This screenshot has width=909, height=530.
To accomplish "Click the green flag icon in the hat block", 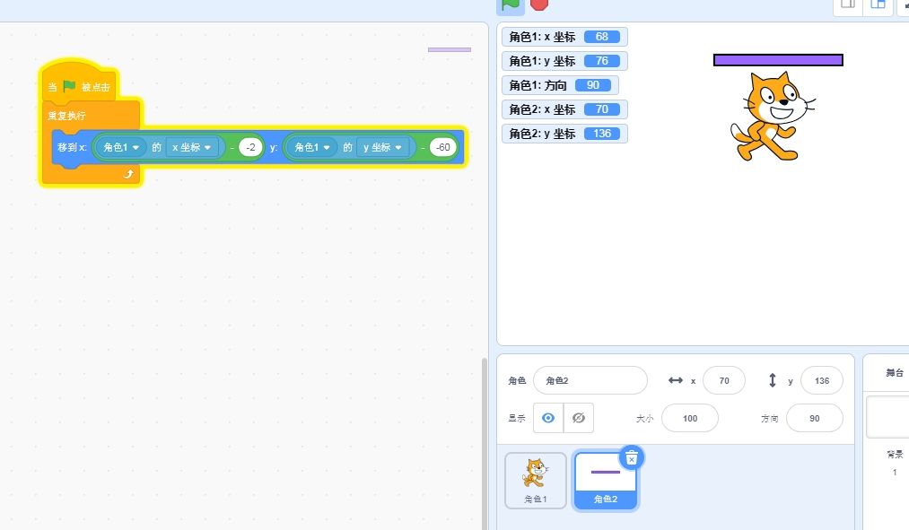I will [69, 86].
